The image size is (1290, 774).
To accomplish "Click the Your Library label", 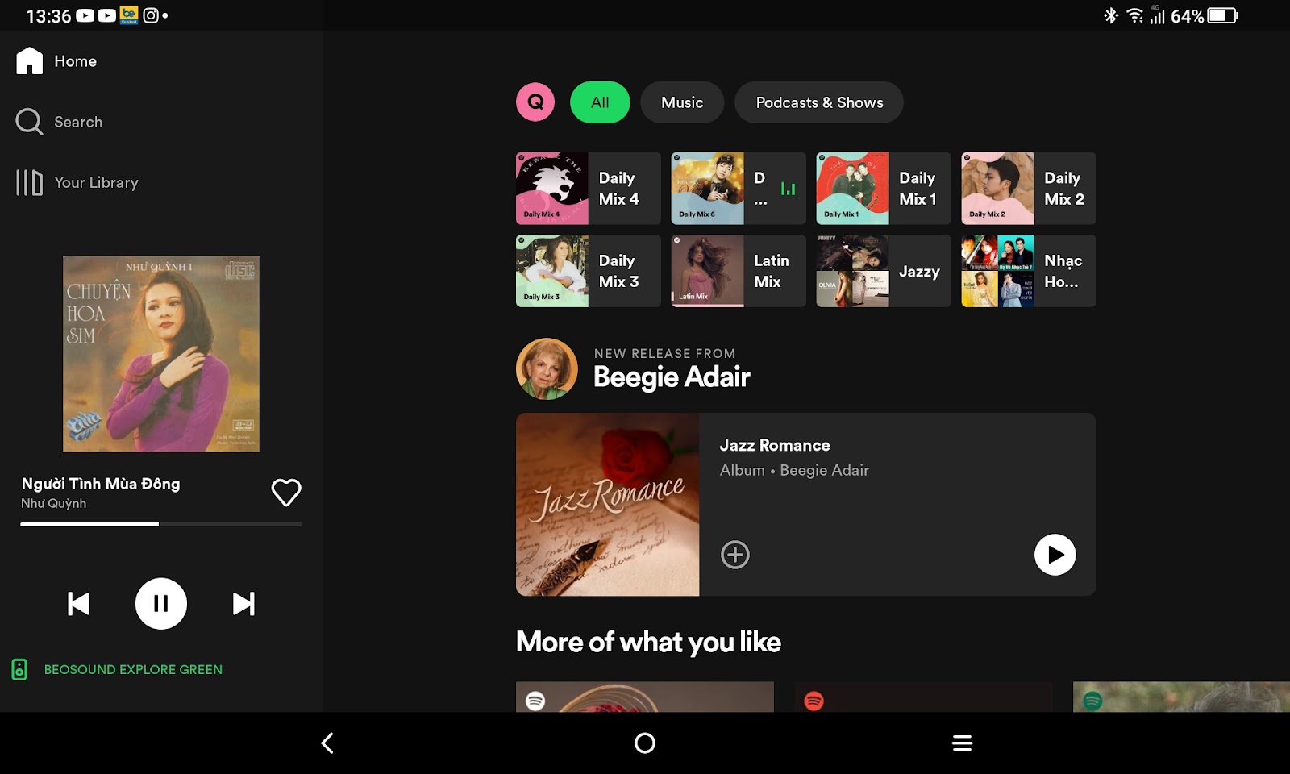I will (96, 183).
